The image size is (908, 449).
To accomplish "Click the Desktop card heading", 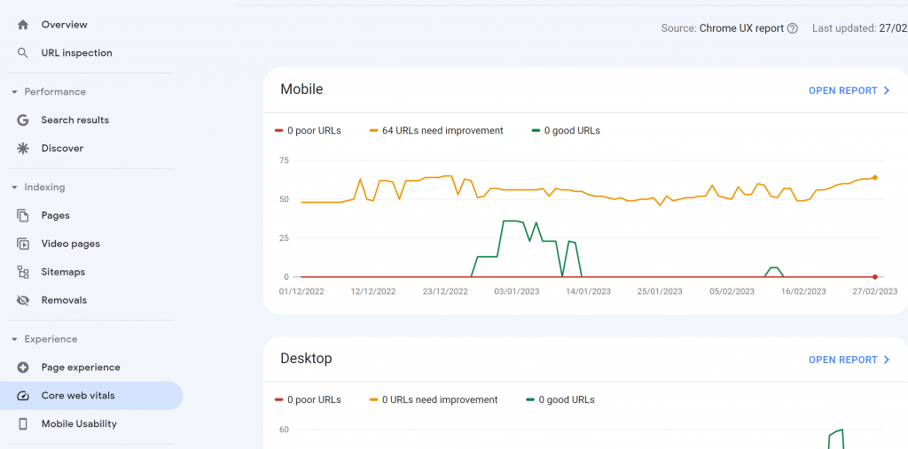I will 306,359.
